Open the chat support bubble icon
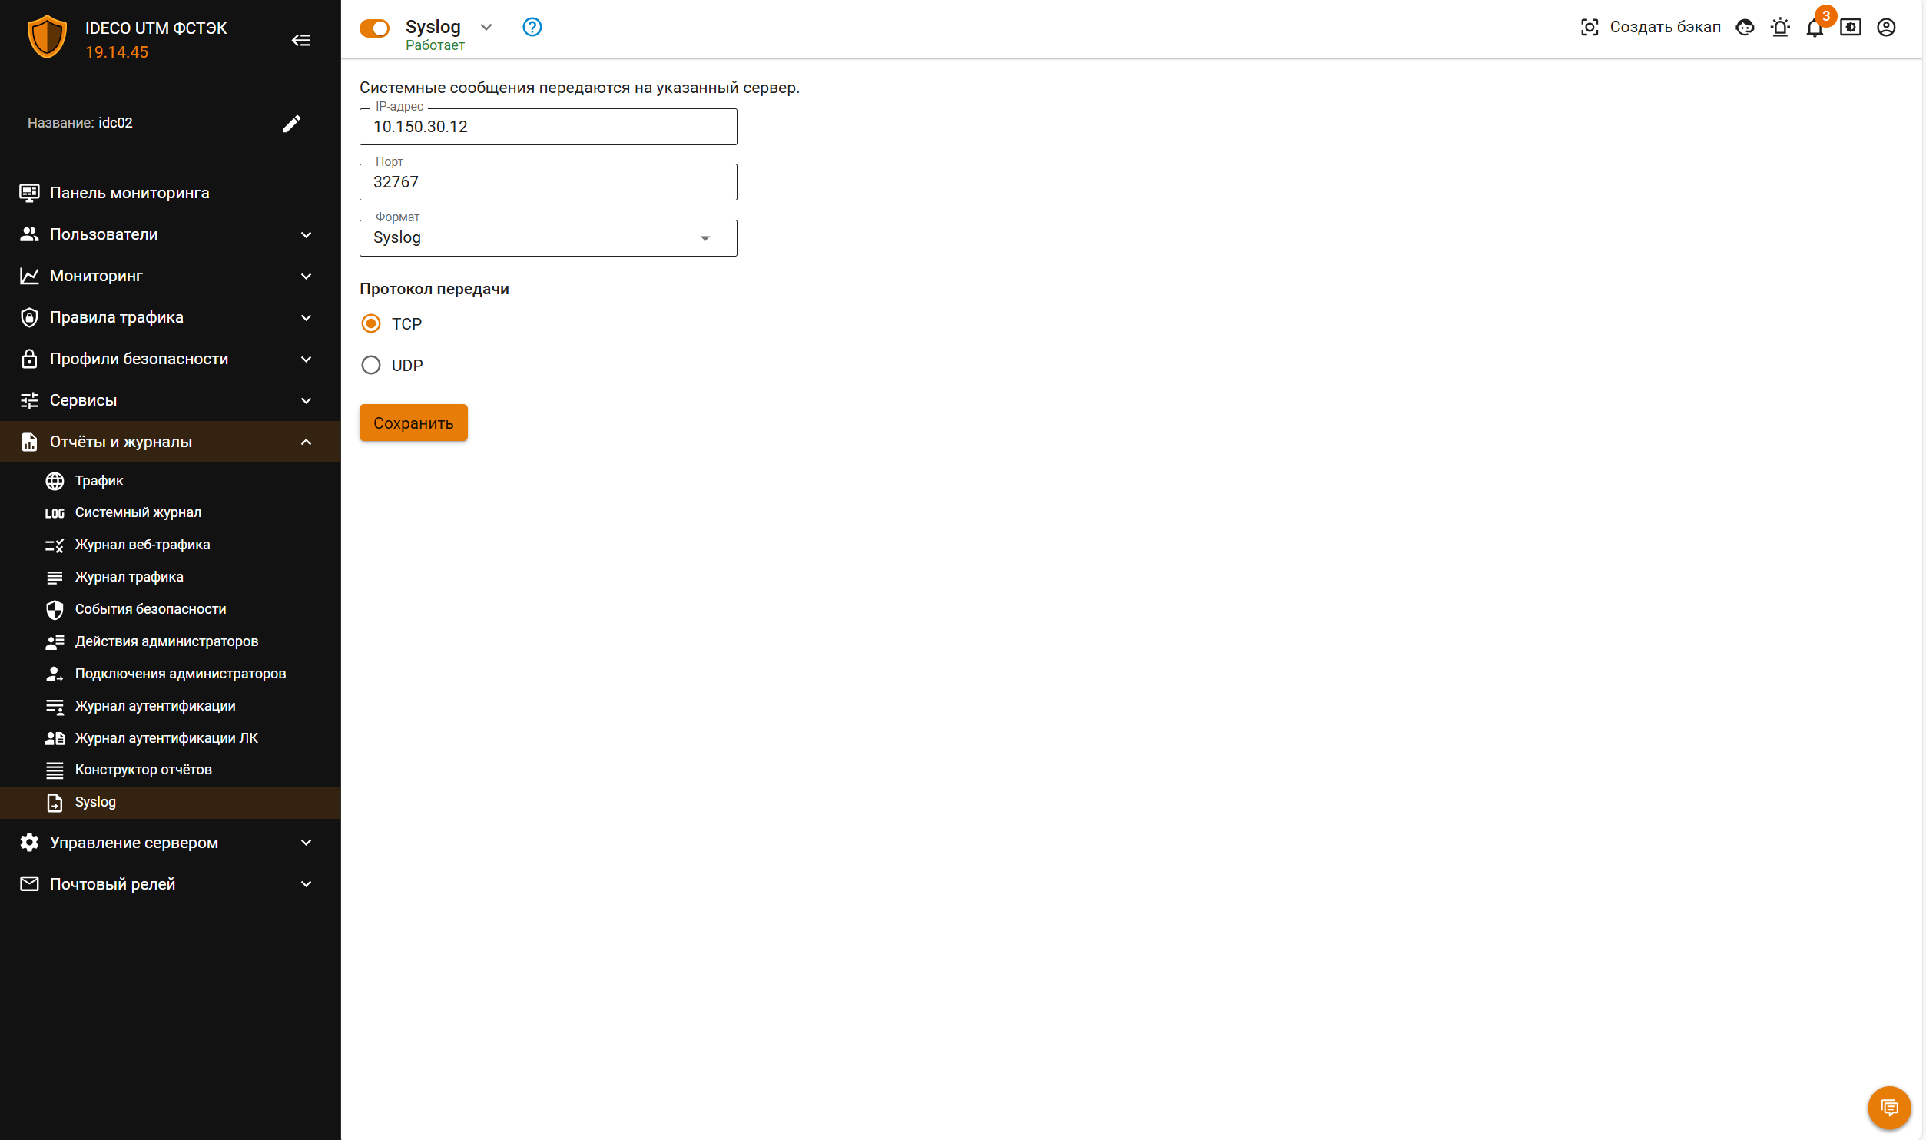The height and width of the screenshot is (1140, 1926). [x=1888, y=1107]
